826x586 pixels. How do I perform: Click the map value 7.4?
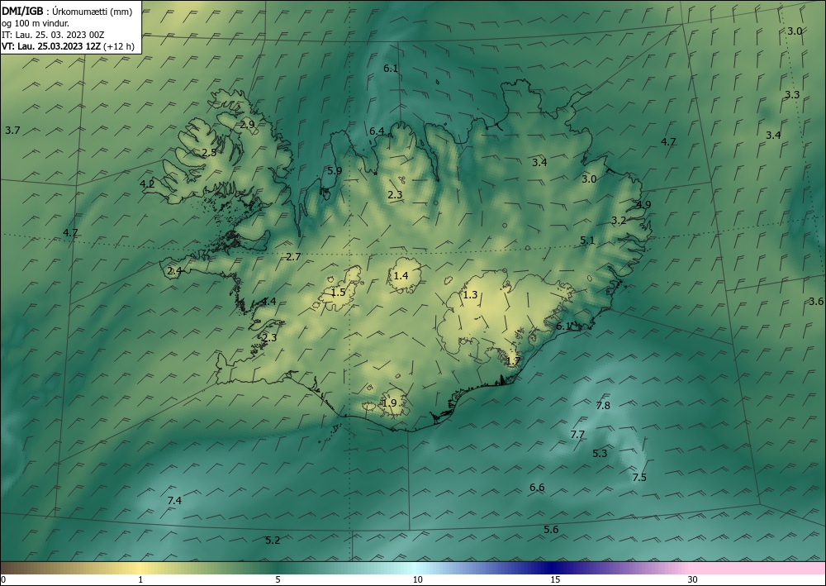(174, 500)
